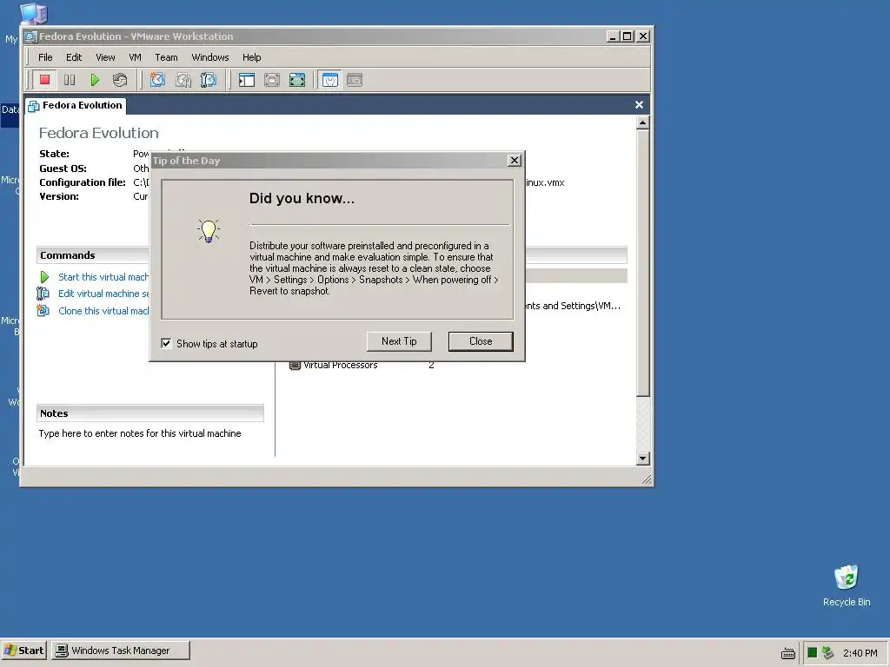Click the Fedora Evolution summary heading
This screenshot has height=667, width=890.
[99, 133]
